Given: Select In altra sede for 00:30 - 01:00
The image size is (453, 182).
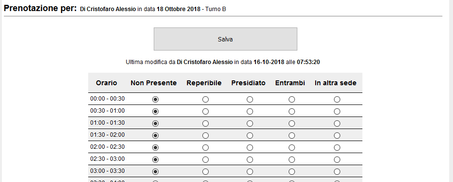Looking at the screenshot, I should pyautogui.click(x=337, y=111).
